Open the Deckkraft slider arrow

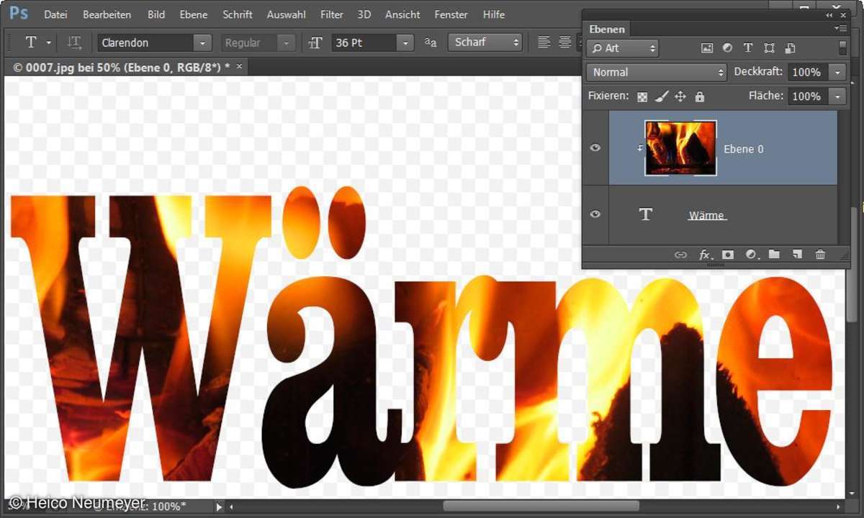[x=837, y=72]
